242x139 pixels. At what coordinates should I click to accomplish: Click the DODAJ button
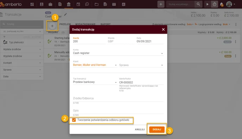tap(157, 129)
